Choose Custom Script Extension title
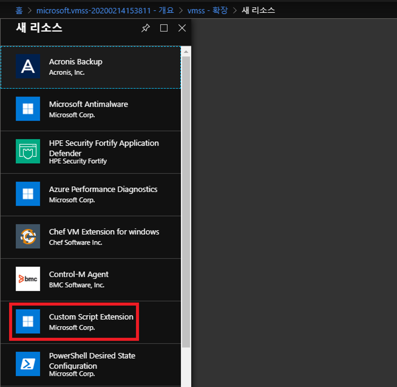397x387 pixels. coord(91,317)
